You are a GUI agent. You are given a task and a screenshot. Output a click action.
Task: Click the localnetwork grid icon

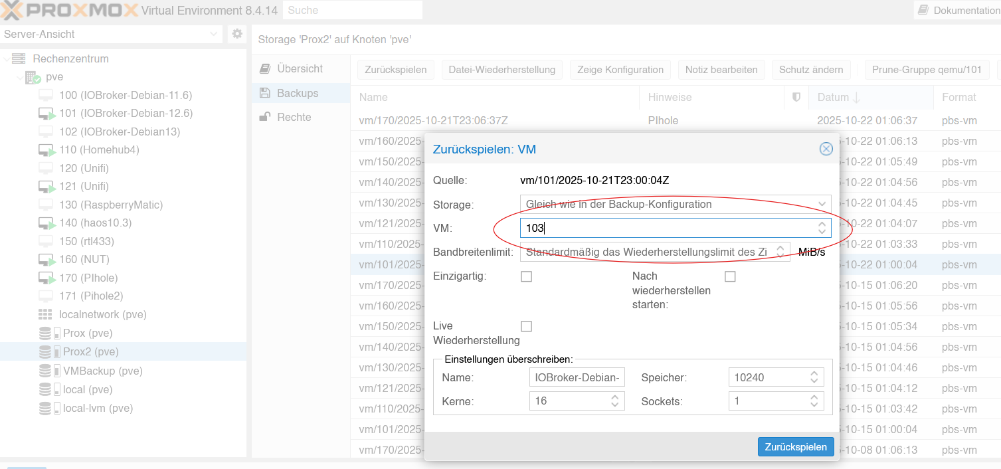pyautogui.click(x=45, y=314)
